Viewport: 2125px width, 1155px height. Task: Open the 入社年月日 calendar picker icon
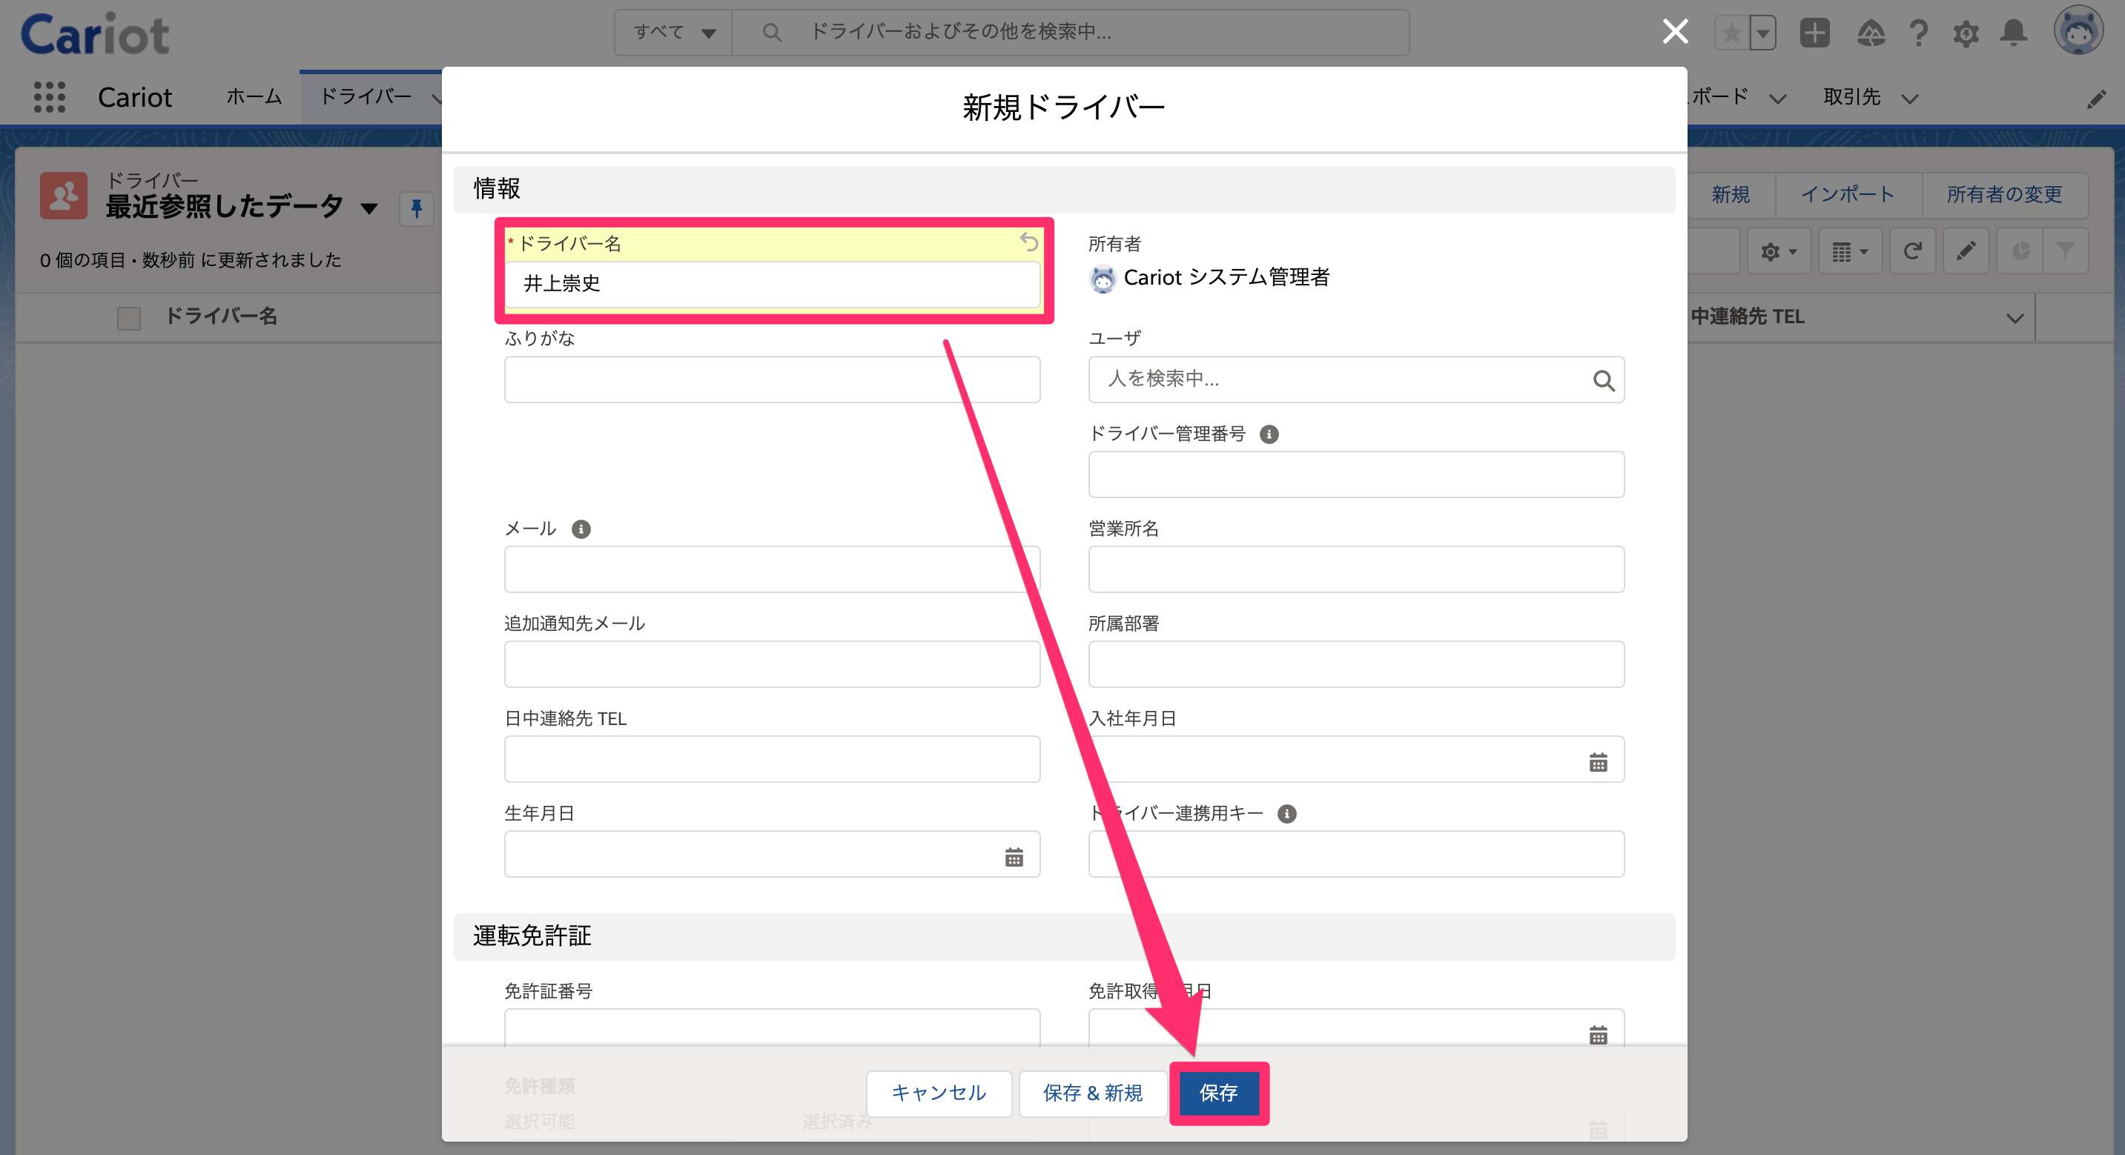point(1598,761)
